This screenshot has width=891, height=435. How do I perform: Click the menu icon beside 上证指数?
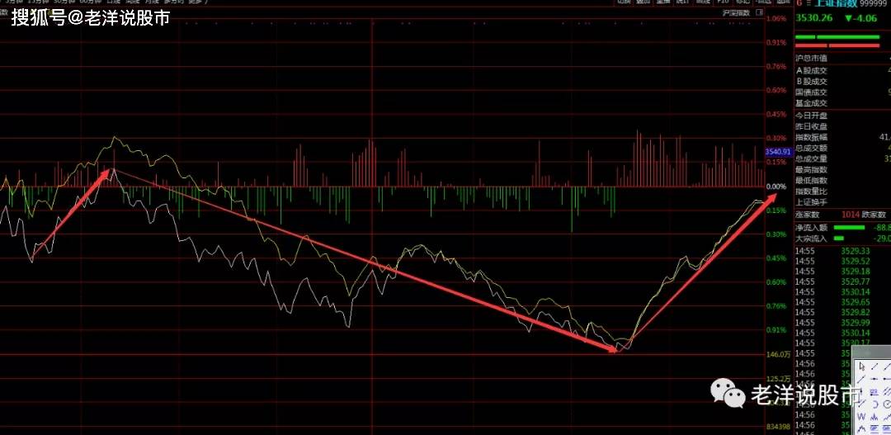point(799,4)
